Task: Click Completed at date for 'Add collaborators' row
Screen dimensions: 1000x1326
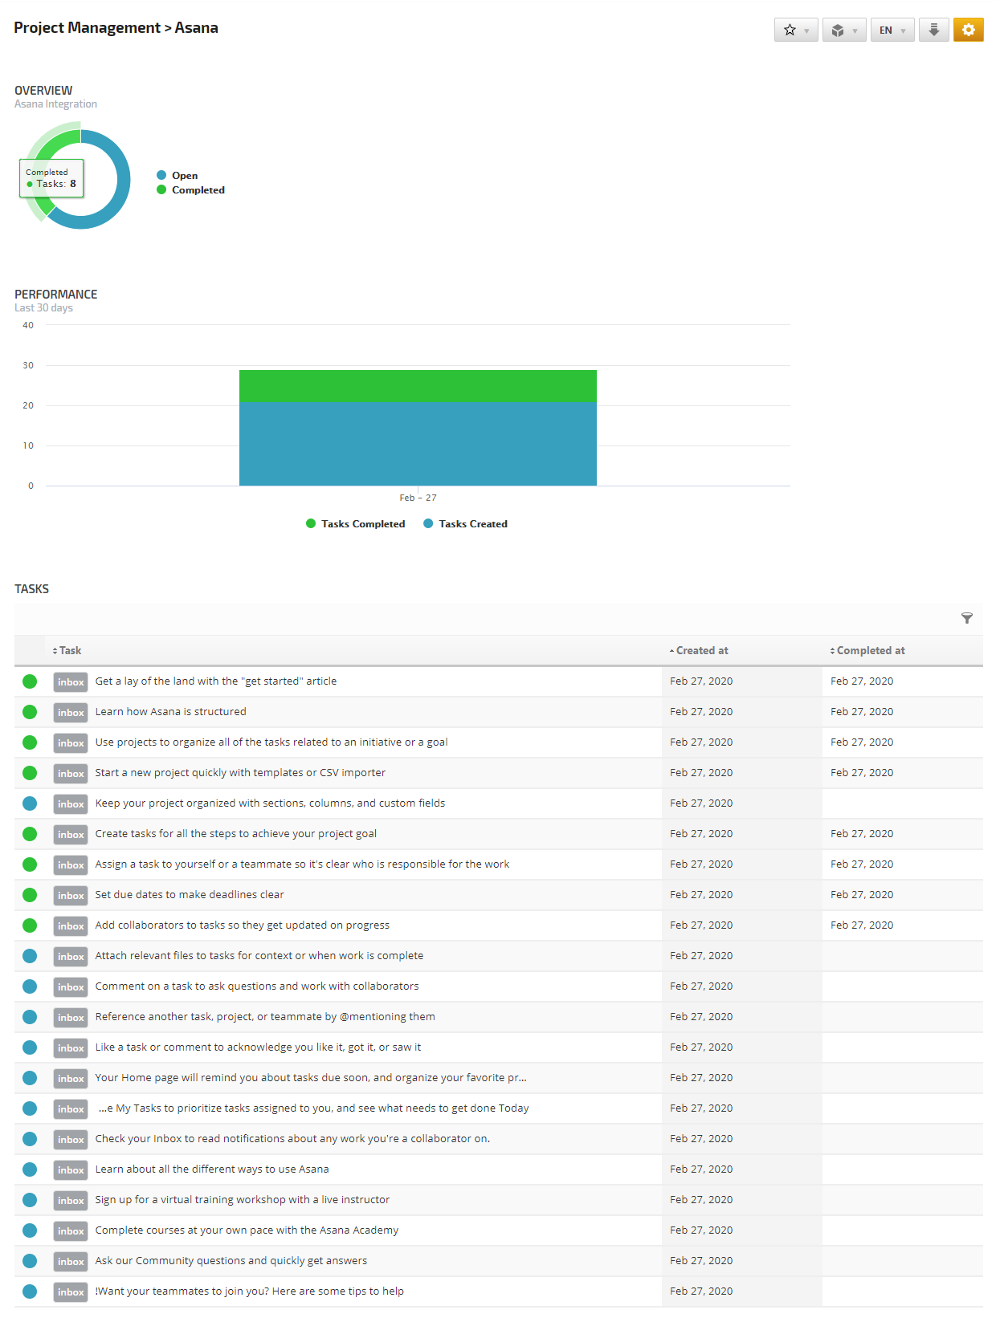Action: click(x=862, y=925)
